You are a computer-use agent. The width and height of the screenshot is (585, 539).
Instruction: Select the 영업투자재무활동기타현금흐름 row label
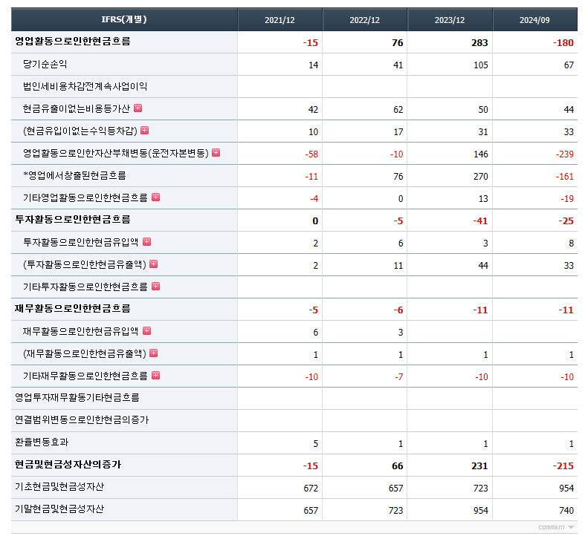[x=77, y=398]
